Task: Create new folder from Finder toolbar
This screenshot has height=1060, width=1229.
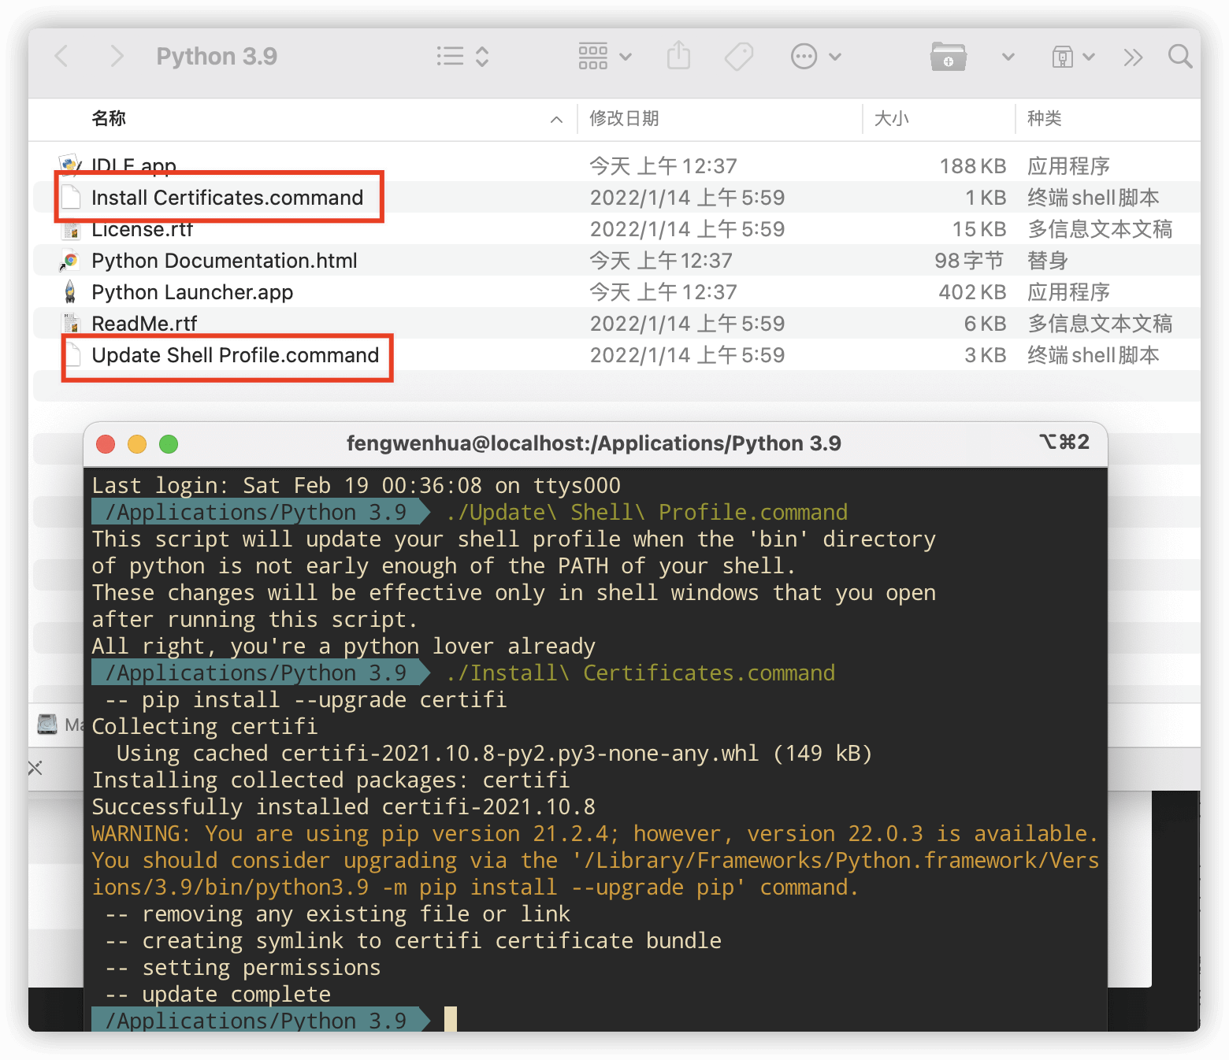Action: point(948,57)
